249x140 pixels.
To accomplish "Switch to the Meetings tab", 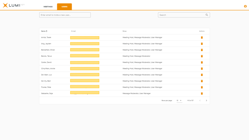I will [48, 7].
